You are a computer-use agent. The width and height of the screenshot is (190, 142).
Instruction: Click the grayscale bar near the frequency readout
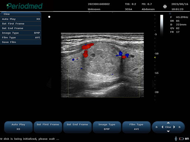point(162,25)
